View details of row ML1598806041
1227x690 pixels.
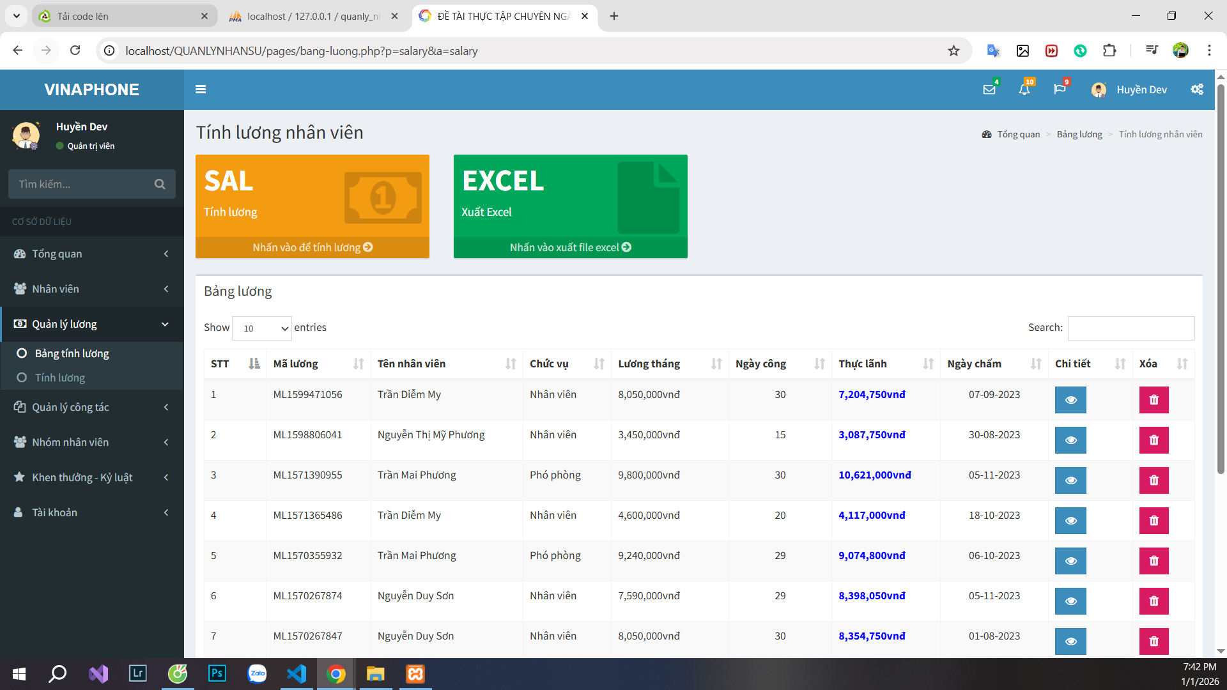1070,440
